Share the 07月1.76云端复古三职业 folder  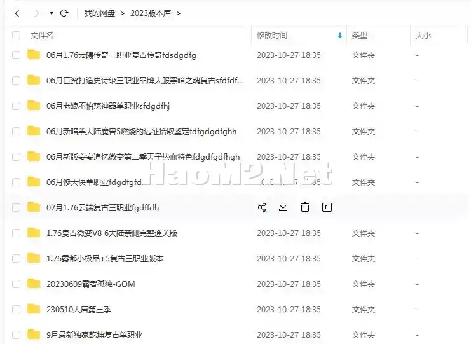(x=262, y=207)
